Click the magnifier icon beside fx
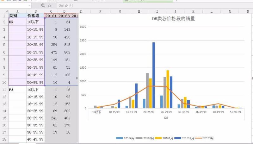253x144 pixels. (x=43, y=6)
